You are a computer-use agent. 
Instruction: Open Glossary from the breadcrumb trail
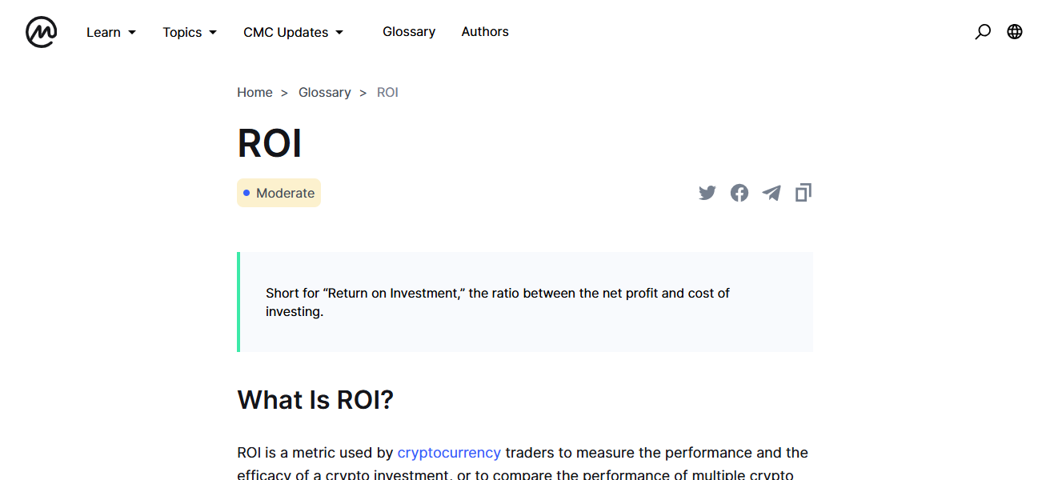[x=325, y=92]
